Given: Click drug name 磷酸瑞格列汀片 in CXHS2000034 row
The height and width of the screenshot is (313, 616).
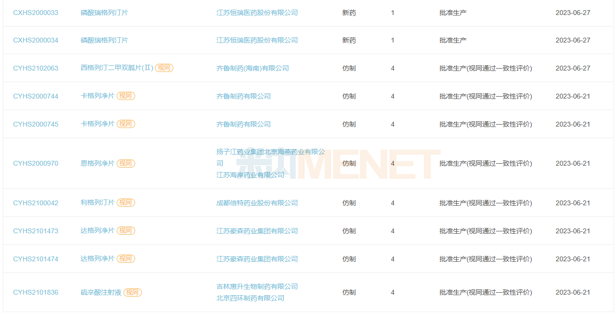Looking at the screenshot, I should tap(104, 40).
